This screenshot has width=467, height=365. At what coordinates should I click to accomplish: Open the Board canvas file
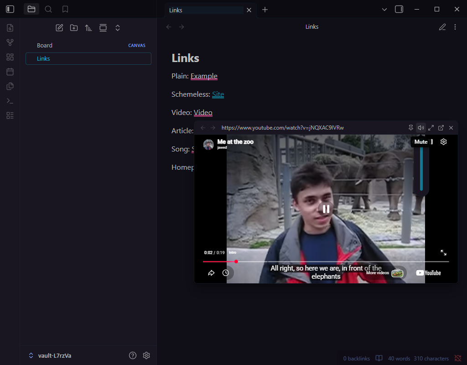coord(88,45)
